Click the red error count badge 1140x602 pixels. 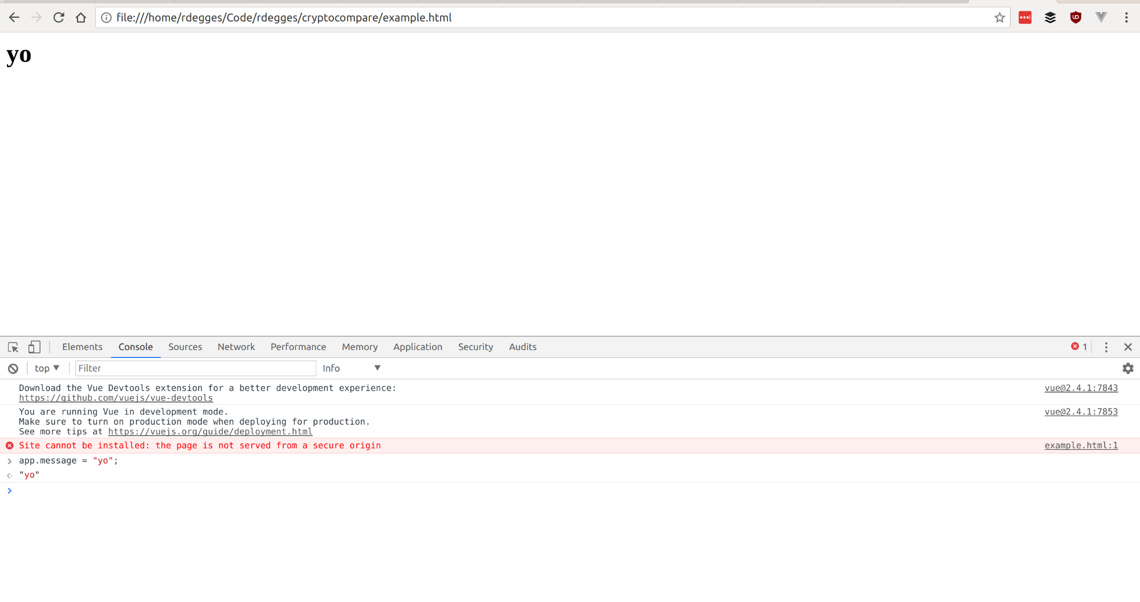tap(1079, 347)
